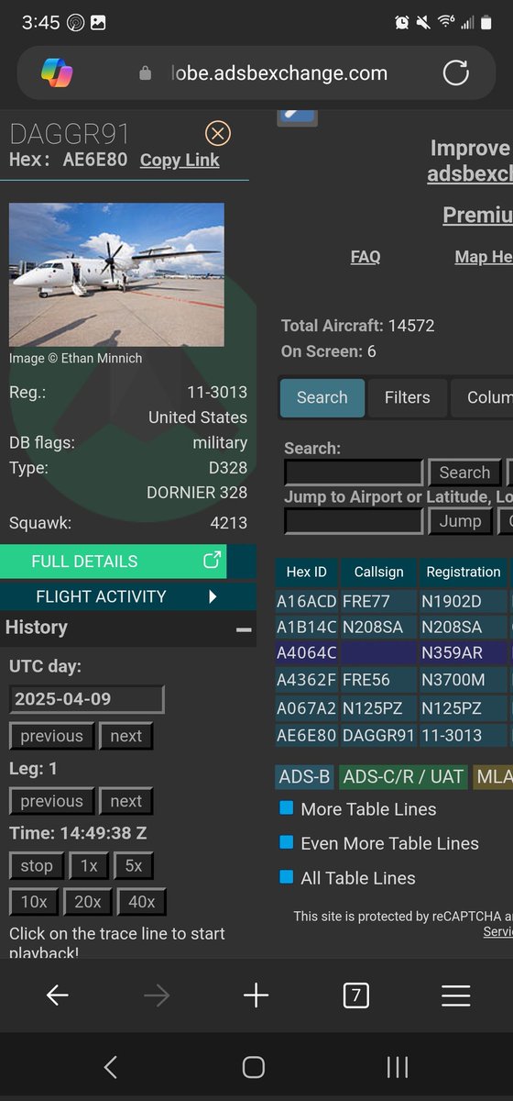Select the N208SA aircraft row
The height and width of the screenshot is (1101, 513).
(394, 628)
